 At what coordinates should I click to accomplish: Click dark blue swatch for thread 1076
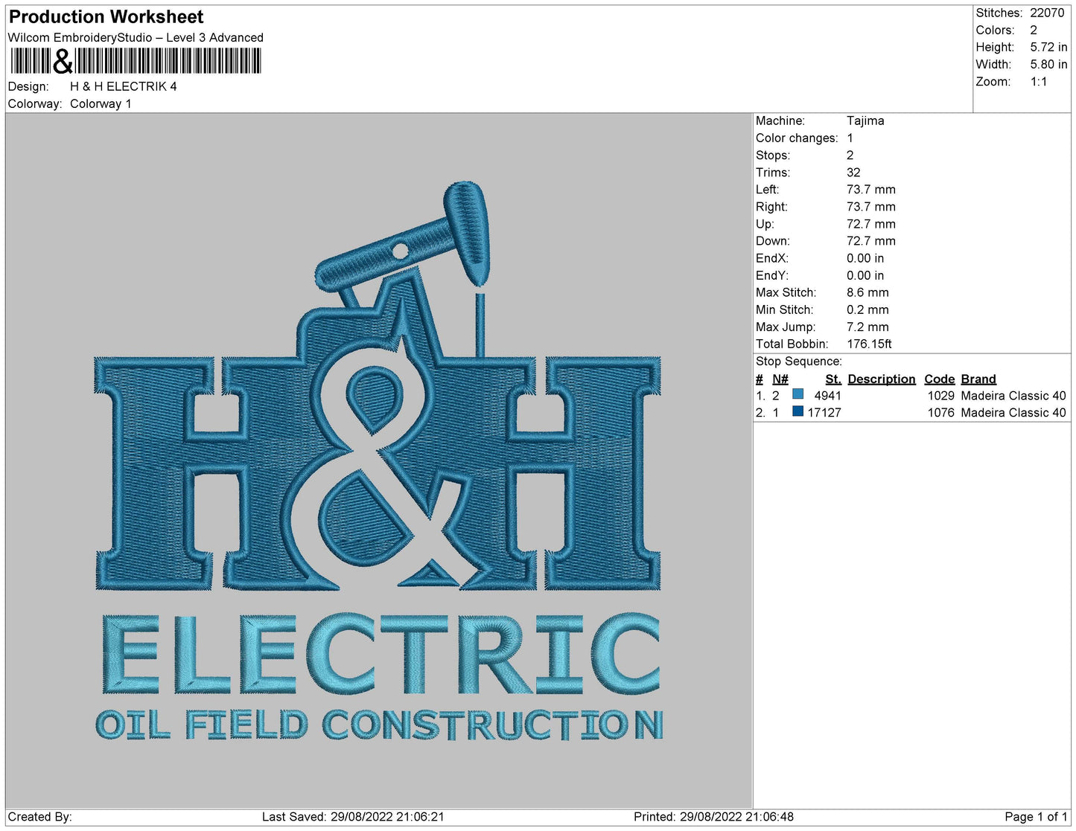tap(798, 411)
